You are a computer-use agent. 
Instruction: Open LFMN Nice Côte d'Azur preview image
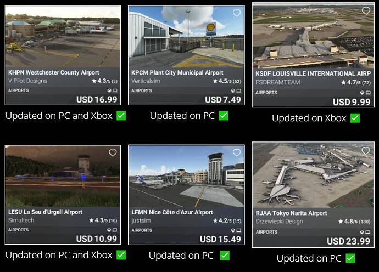click(186, 176)
